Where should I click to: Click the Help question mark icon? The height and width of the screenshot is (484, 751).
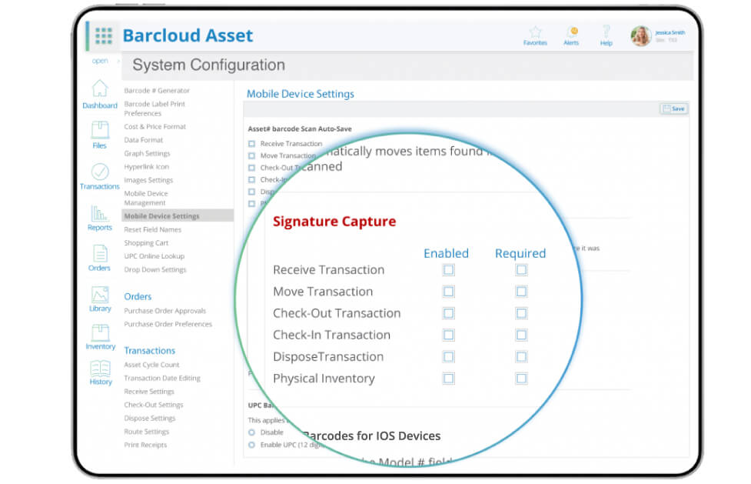click(x=606, y=32)
